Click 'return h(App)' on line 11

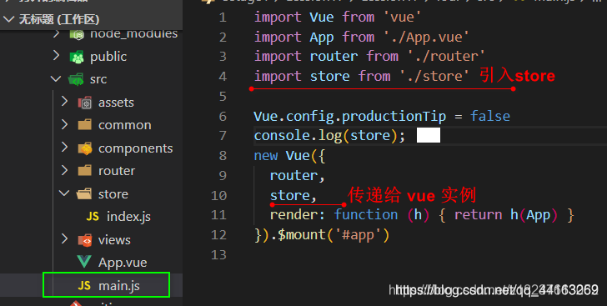click(506, 215)
